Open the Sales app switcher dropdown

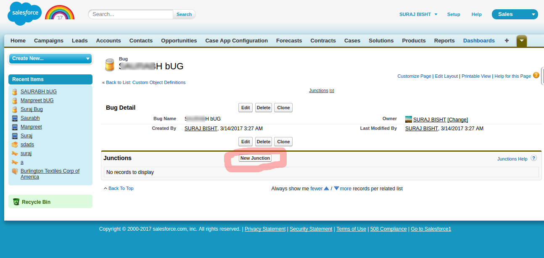[515, 14]
